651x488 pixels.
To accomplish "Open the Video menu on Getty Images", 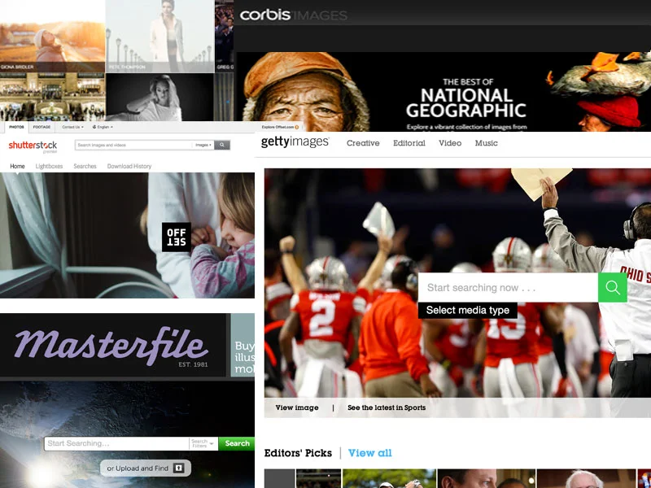I will pyautogui.click(x=450, y=143).
